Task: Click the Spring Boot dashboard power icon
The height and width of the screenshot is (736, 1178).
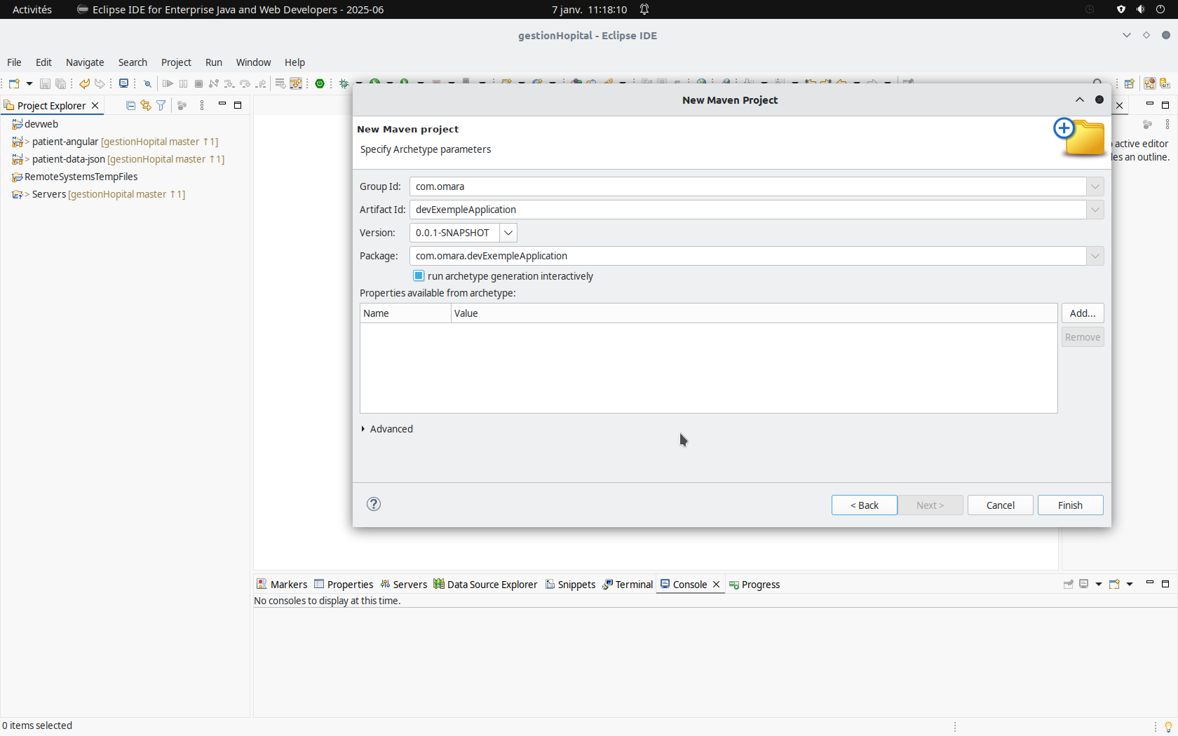Action: (x=320, y=84)
